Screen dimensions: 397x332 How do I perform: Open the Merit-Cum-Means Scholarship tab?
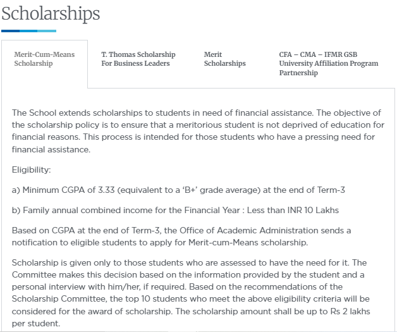44,59
